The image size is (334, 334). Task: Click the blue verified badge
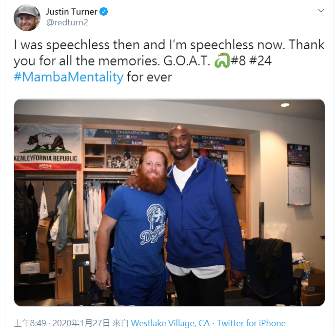(x=104, y=12)
